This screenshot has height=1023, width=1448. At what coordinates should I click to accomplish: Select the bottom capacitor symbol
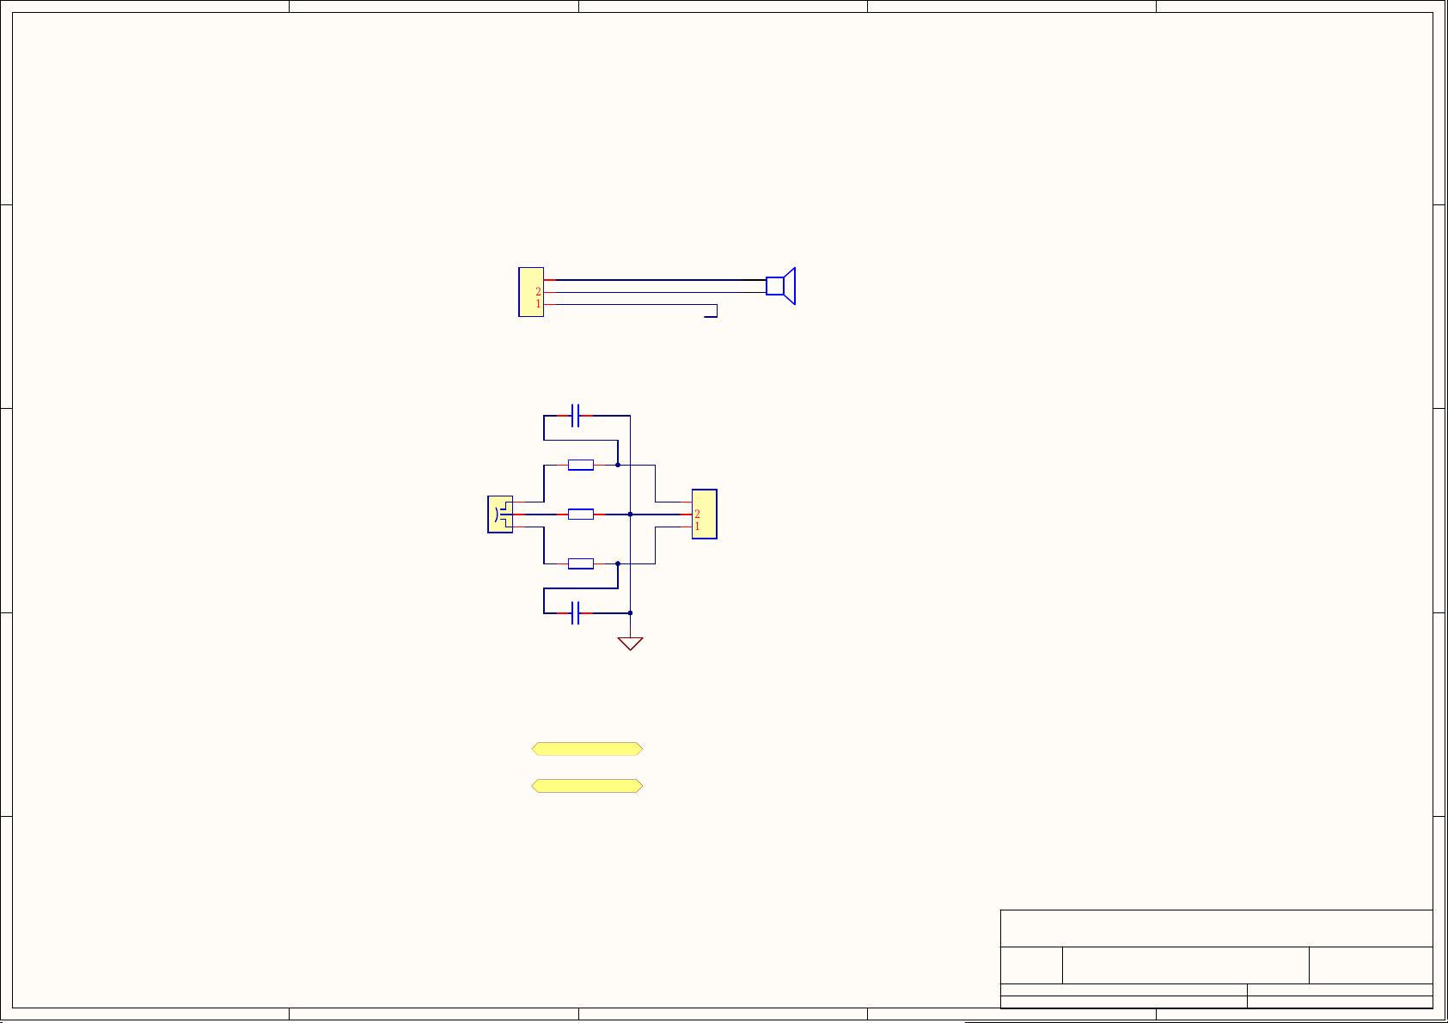(x=575, y=613)
